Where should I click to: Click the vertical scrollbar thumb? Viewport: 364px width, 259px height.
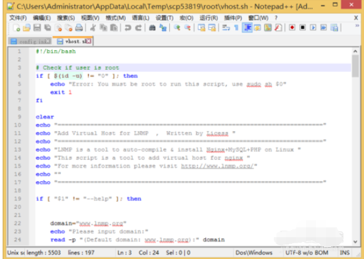(355, 66)
